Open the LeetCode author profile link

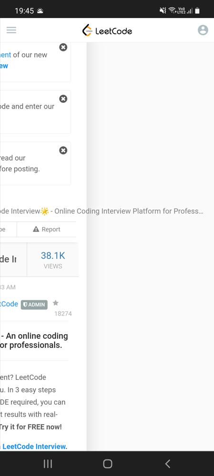(9, 304)
